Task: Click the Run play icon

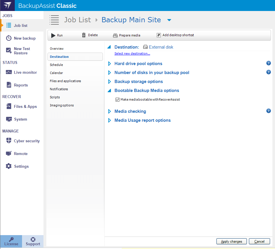Action: [53, 35]
